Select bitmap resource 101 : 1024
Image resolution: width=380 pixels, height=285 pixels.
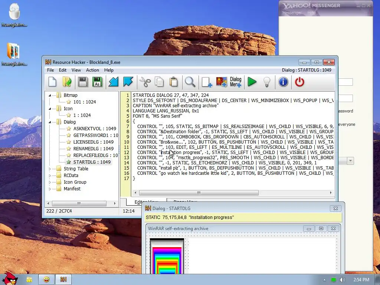[x=85, y=102]
